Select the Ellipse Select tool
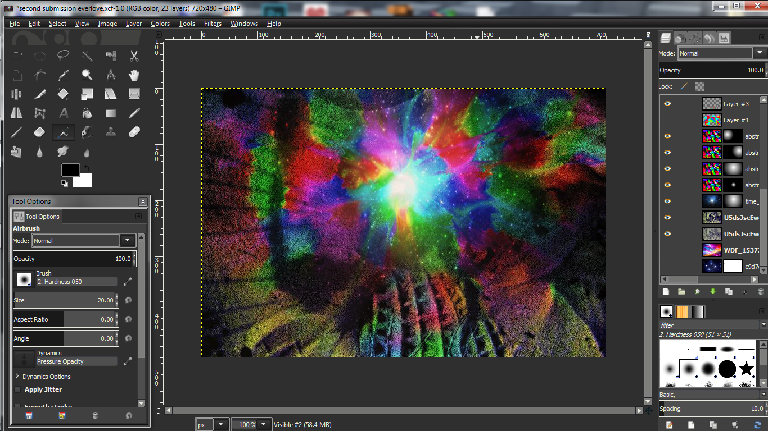 point(39,56)
